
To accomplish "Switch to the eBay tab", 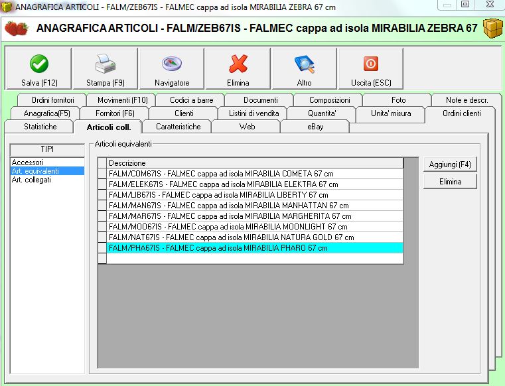I will (315, 127).
